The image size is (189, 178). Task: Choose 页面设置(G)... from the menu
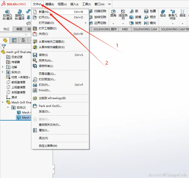point(60,74)
